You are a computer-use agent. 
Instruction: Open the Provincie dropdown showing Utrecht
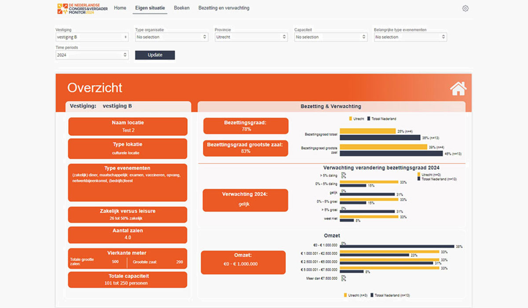tap(251, 37)
